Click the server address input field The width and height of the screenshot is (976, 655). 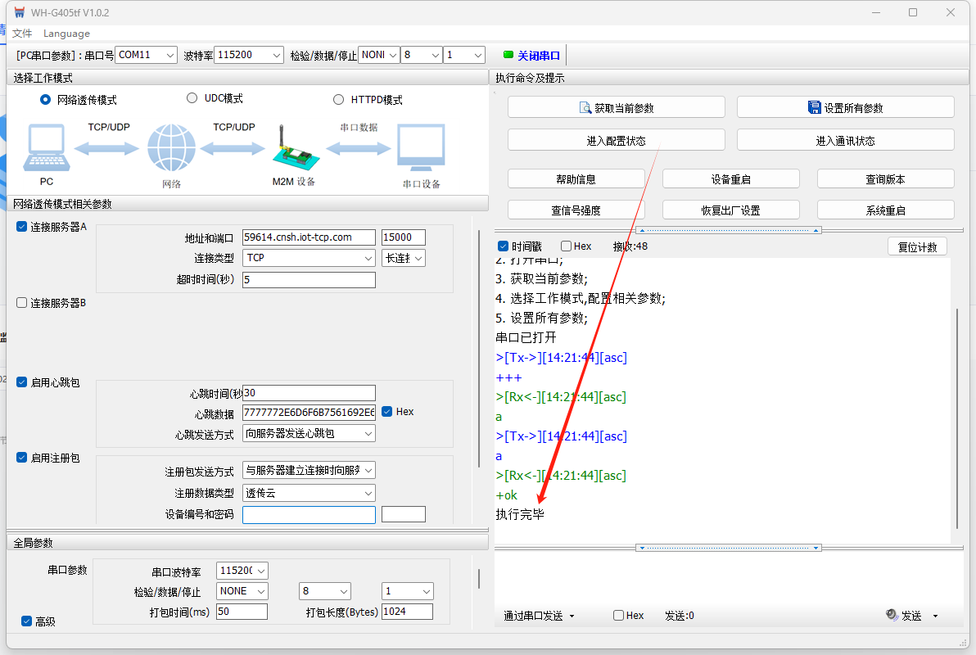pos(309,237)
